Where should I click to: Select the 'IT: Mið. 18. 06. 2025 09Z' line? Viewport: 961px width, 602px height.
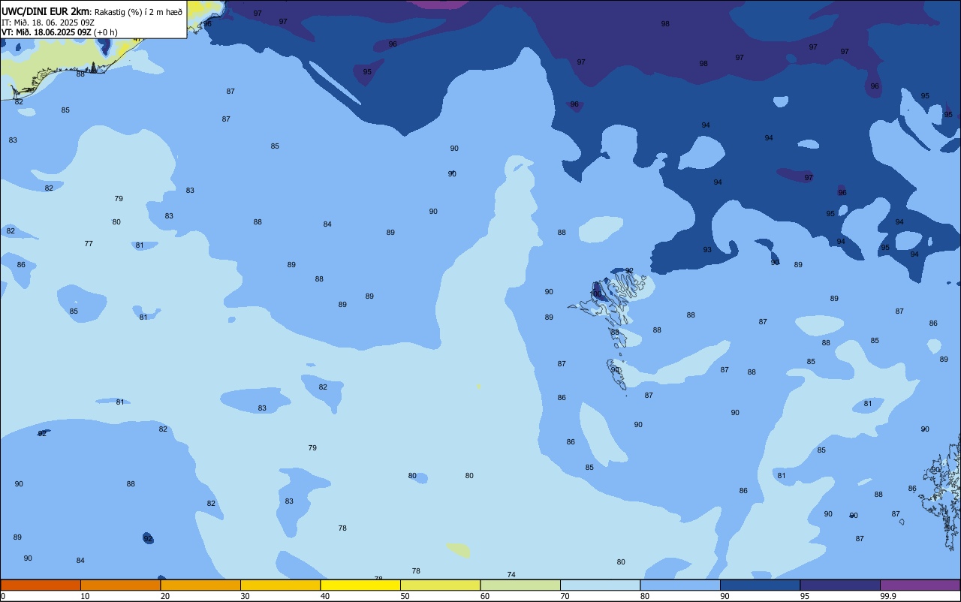tap(48, 22)
